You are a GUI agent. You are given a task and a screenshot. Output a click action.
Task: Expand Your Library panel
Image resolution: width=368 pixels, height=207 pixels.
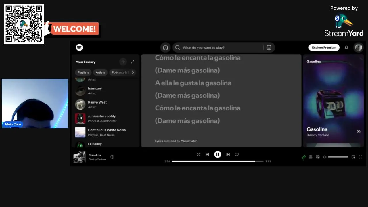coord(133,62)
